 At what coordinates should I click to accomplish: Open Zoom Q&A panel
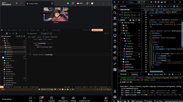tap(41, 99)
